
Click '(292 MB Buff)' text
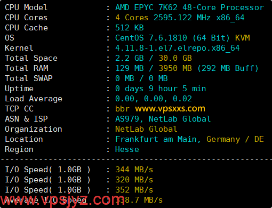click(228, 68)
